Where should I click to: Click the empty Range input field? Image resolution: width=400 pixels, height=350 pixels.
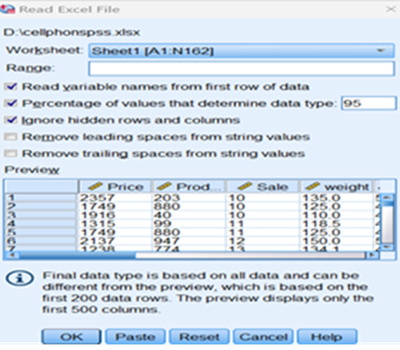241,69
